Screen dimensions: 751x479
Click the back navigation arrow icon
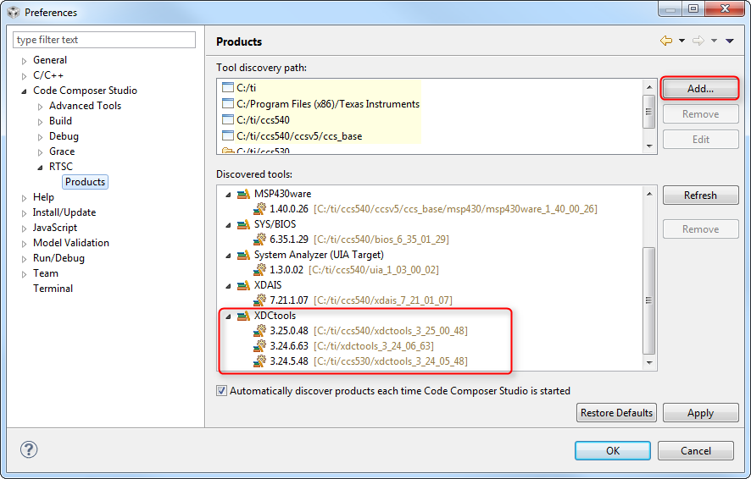(665, 41)
